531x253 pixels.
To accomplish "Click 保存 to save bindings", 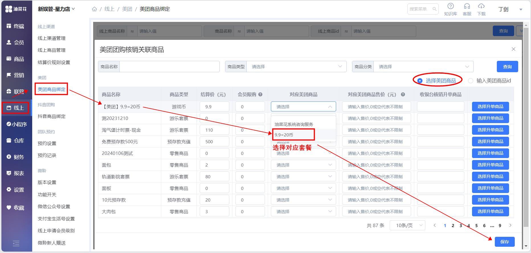I will [x=505, y=242].
